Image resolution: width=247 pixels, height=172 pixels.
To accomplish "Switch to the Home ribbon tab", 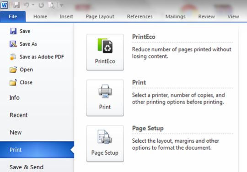I will click(x=40, y=16).
